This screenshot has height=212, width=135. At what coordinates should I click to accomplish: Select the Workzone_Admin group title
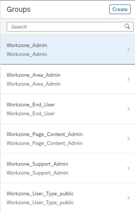coord(27,45)
